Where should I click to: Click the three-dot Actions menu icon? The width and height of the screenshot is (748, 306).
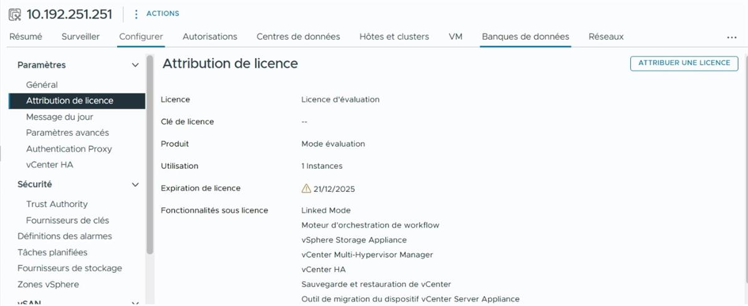(137, 14)
